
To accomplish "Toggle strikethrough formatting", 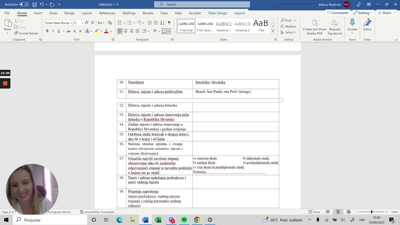I will pos(68,31).
